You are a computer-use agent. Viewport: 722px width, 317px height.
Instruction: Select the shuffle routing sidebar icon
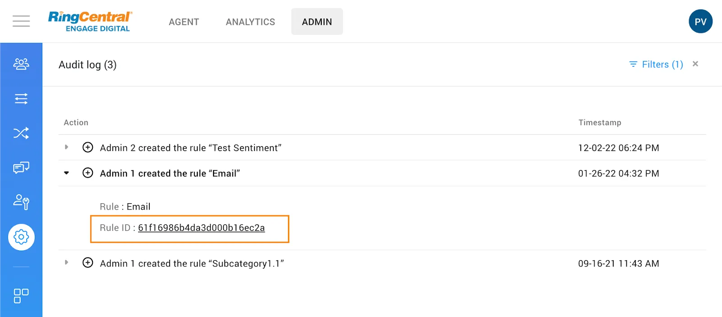click(x=21, y=133)
